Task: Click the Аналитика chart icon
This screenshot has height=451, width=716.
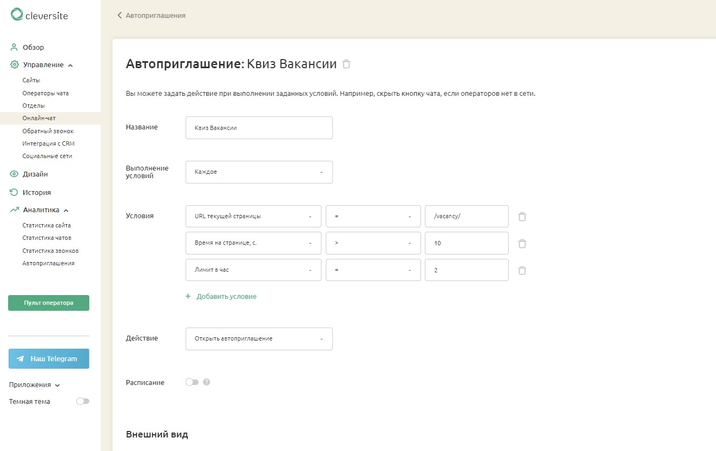Action: [15, 210]
